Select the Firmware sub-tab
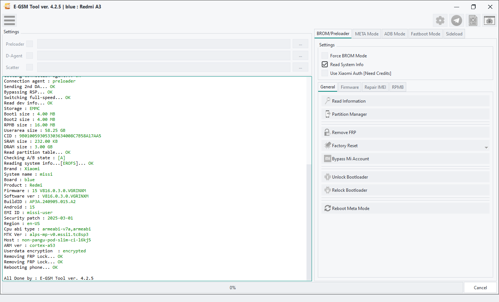This screenshot has width=499, height=302. (350, 87)
